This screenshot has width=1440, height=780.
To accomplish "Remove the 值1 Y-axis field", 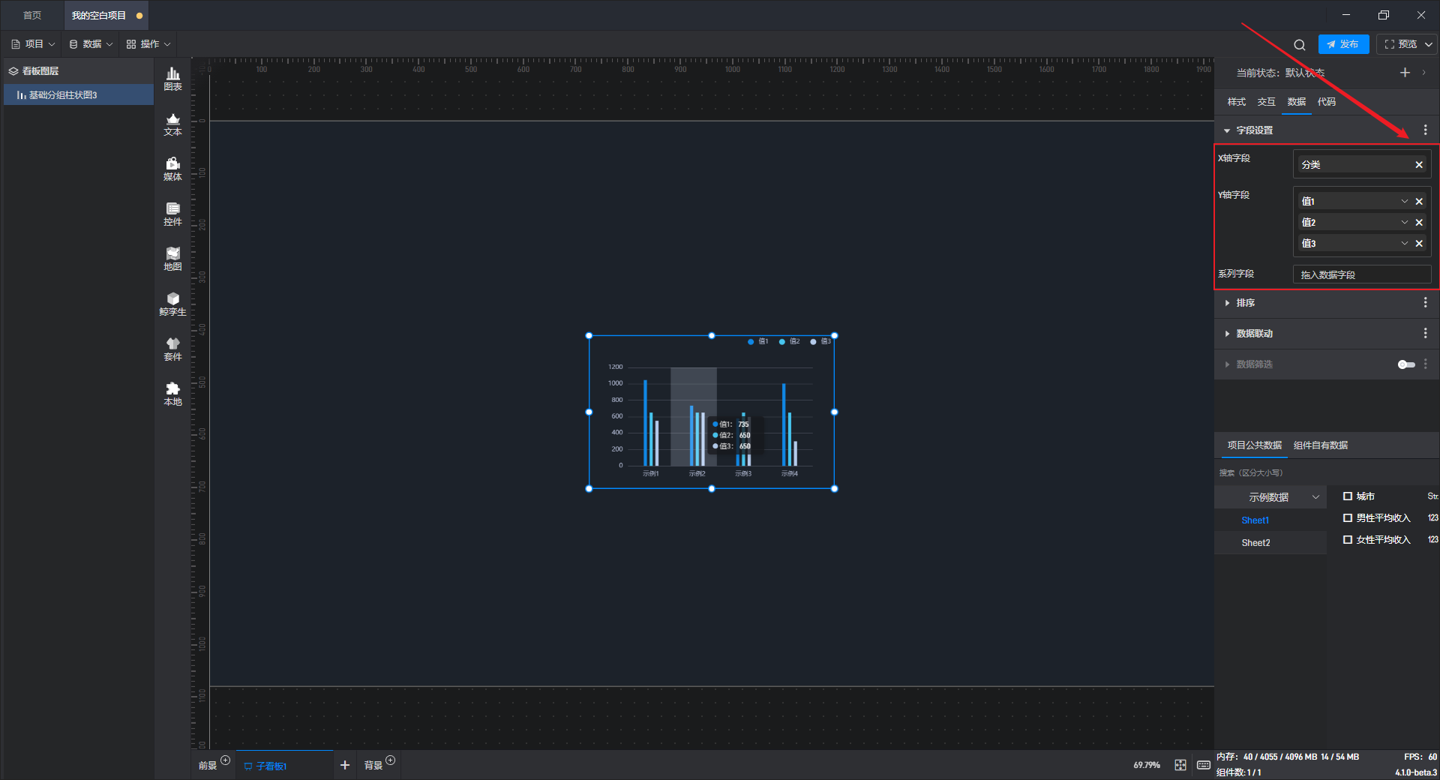I will coord(1419,202).
